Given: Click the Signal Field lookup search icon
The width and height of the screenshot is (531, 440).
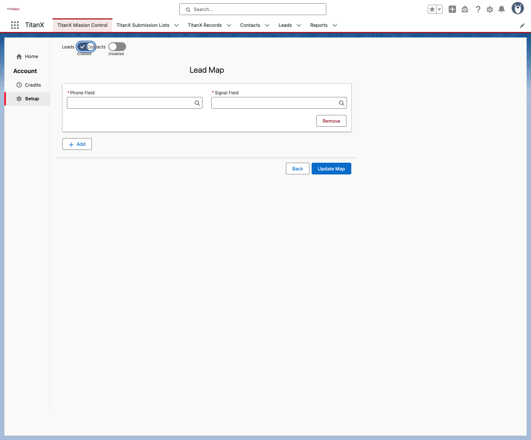Looking at the screenshot, I should pyautogui.click(x=342, y=103).
